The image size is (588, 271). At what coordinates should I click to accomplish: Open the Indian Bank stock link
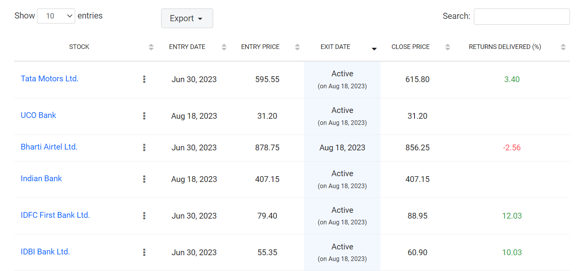click(x=41, y=178)
